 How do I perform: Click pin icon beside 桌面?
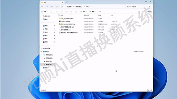tap(54, 26)
